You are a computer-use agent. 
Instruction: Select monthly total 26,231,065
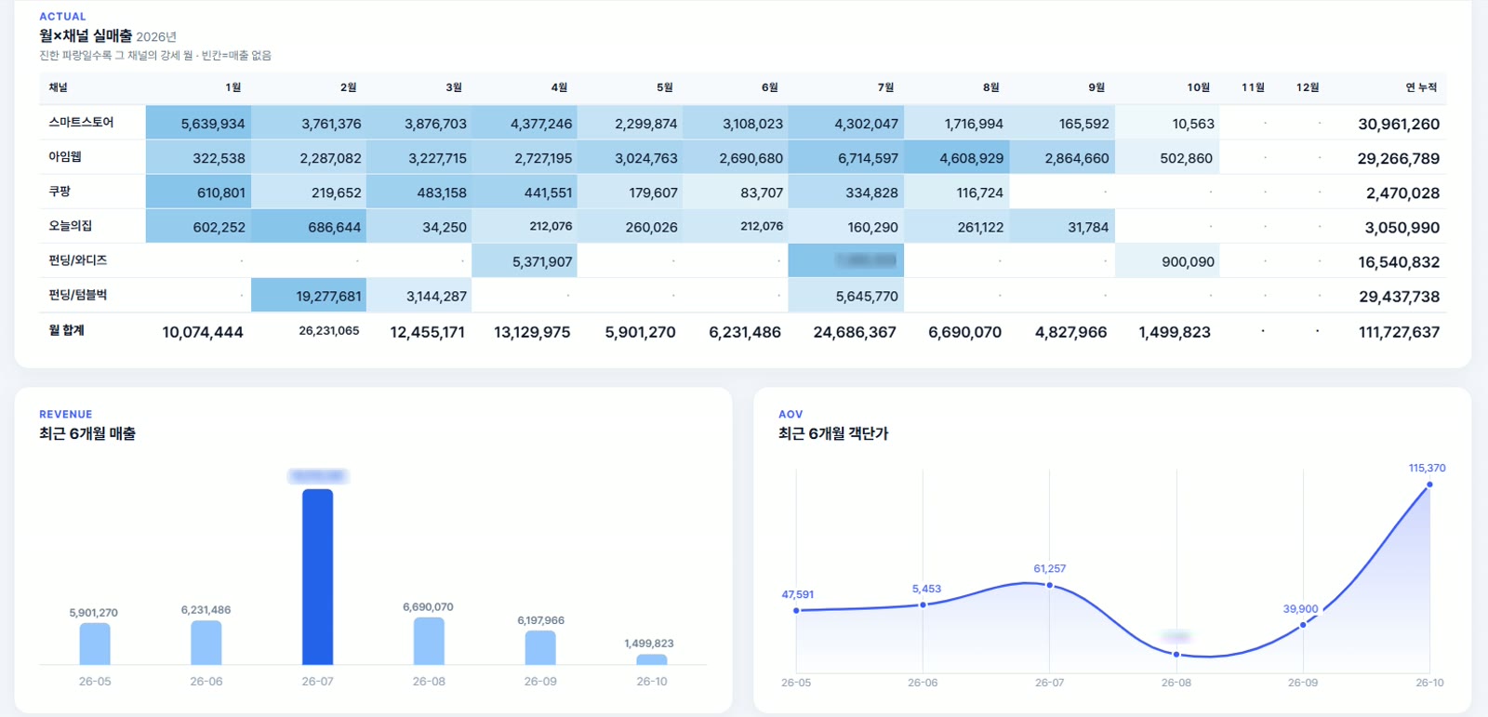329,330
